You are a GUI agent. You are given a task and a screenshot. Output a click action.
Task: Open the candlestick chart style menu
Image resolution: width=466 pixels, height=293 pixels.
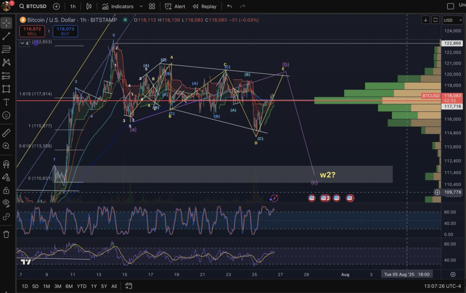coord(89,6)
